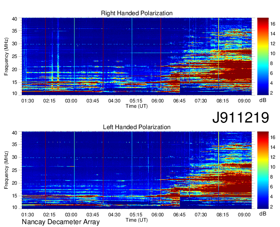Viewport: 280px width, 227px height.
Task: Click "Time (UT)" label under Left Handed plot
Action: coord(137,220)
